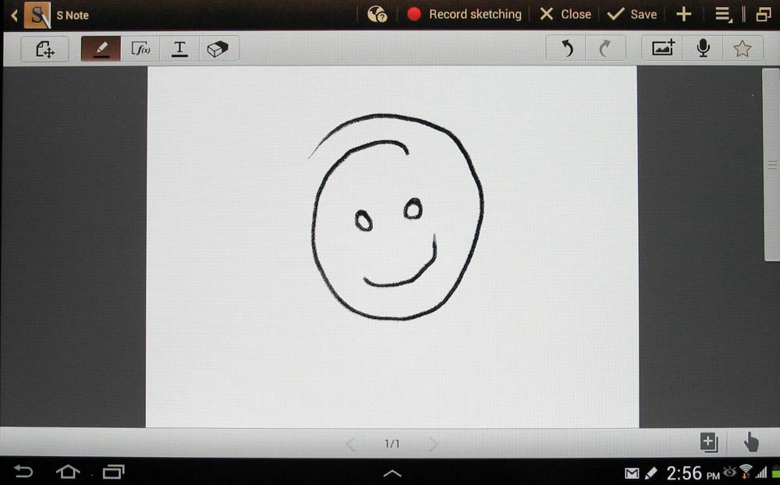This screenshot has height=485, width=780.
Task: Open the overflow menu in title bar
Action: click(723, 14)
